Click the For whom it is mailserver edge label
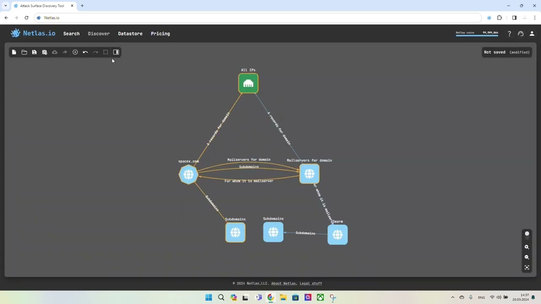Image resolution: width=541 pixels, height=304 pixels. tap(249, 181)
